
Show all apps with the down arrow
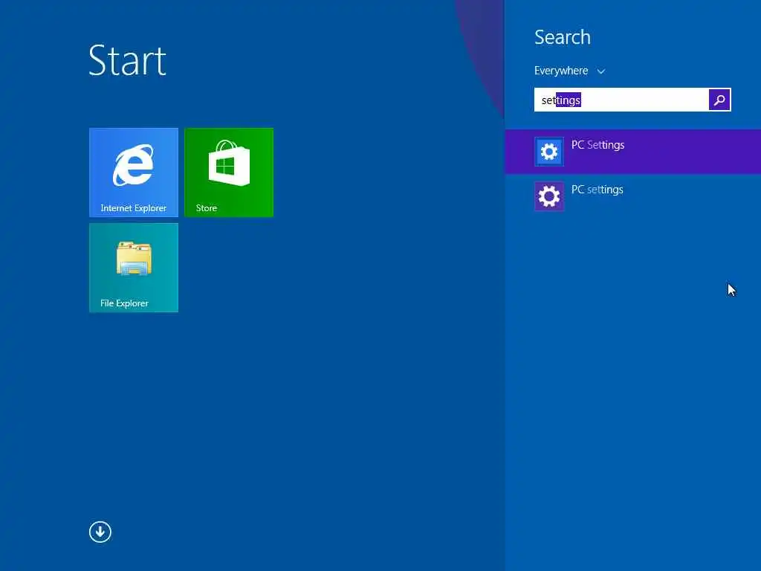click(x=100, y=532)
